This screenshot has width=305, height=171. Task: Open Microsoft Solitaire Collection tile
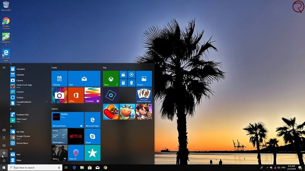coord(144,95)
